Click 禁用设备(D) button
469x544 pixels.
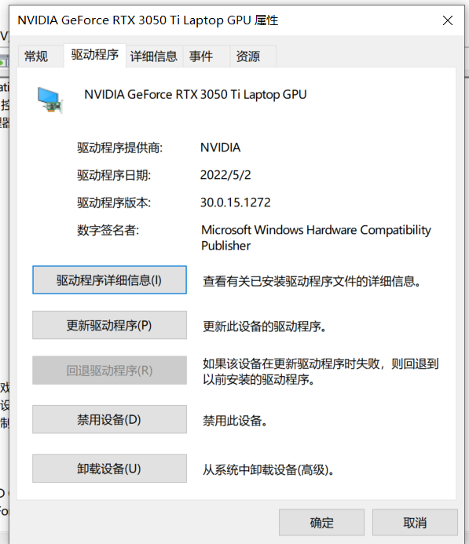point(109,419)
